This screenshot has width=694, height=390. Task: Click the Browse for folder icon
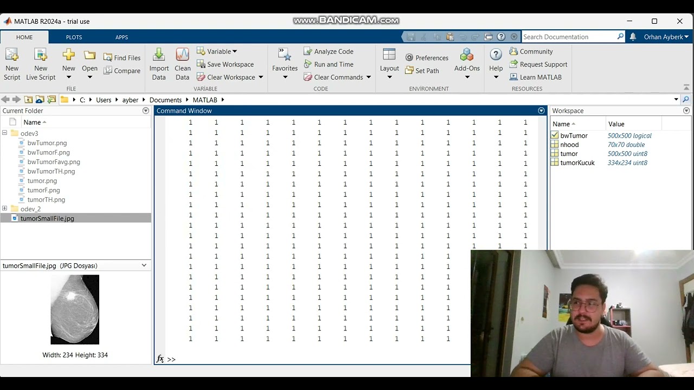40,100
